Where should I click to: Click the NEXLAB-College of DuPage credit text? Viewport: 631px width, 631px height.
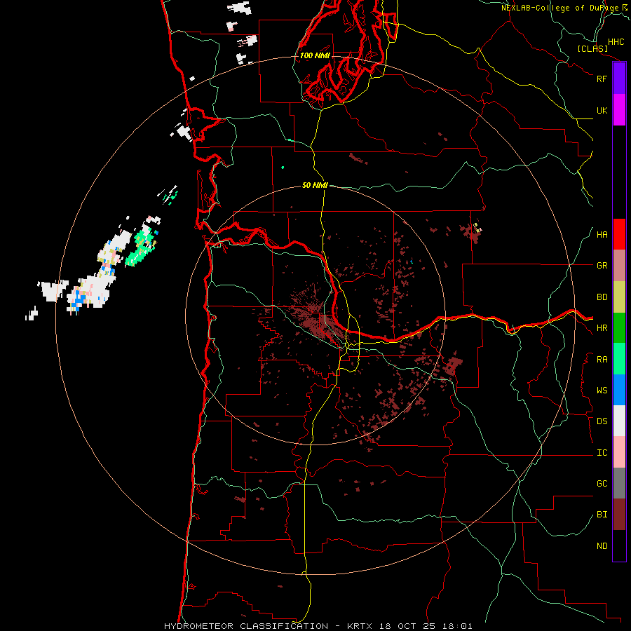pyautogui.click(x=565, y=8)
